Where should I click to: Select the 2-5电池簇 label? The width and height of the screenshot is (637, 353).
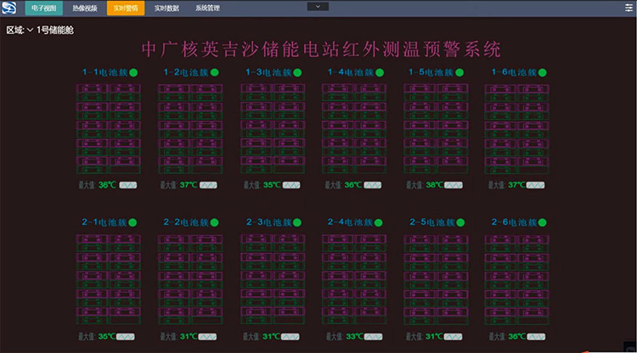tap(432, 222)
